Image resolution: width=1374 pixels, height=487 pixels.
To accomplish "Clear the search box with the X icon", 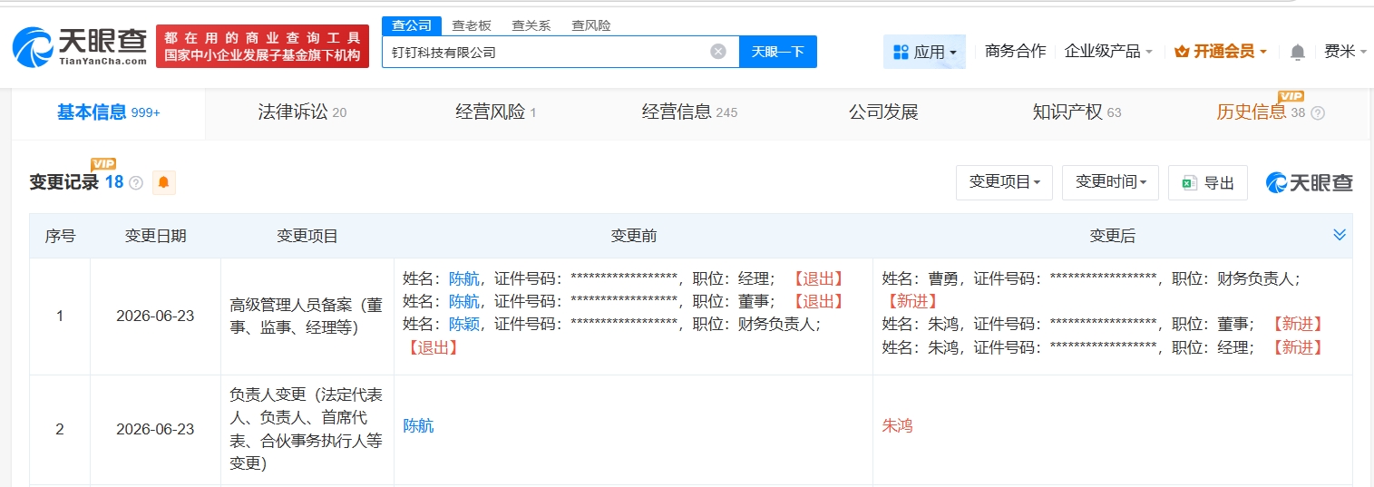I will pyautogui.click(x=718, y=52).
